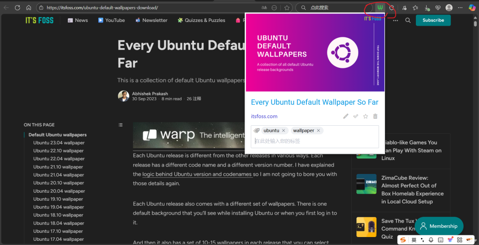
Task: Click the Copilot icon in browser toolbar
Action: (472, 8)
